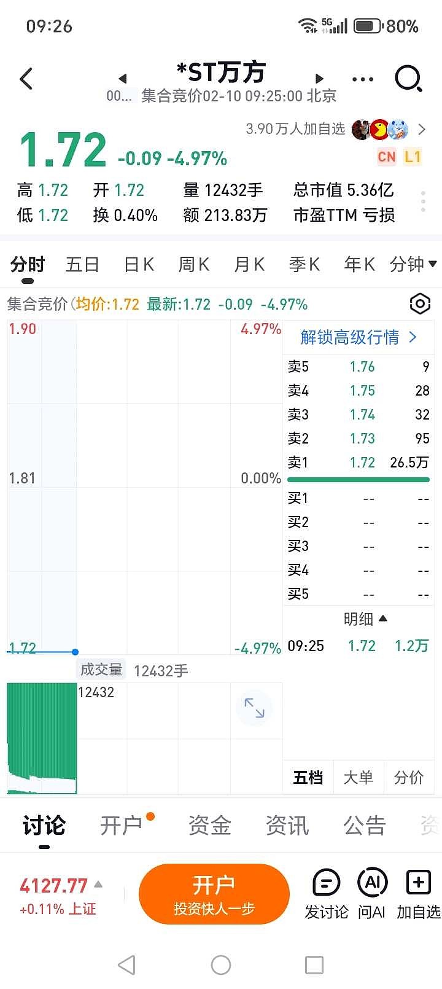Open the three-dot more options menu
442x989 pixels.
pyautogui.click(x=363, y=79)
